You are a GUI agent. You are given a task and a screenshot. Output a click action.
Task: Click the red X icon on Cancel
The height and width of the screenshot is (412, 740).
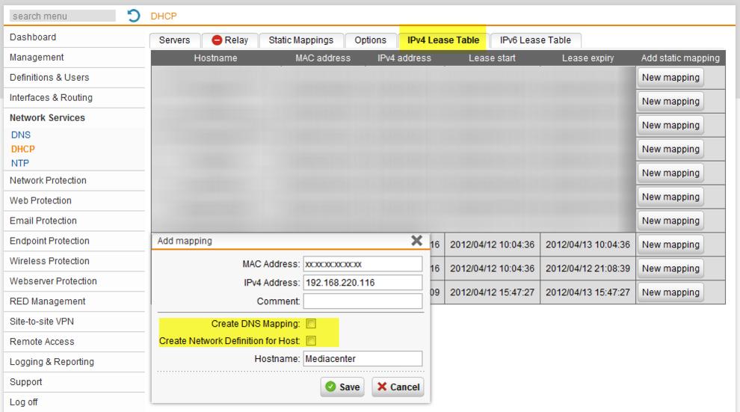pyautogui.click(x=382, y=387)
